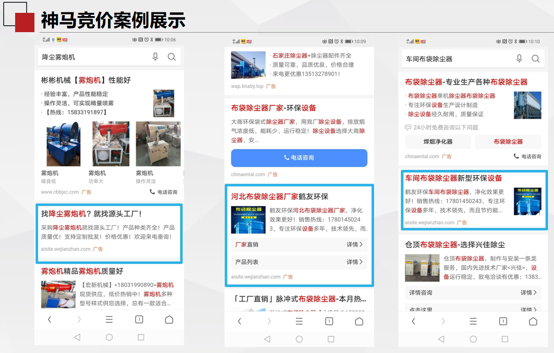Tap thumbnail in 车间布袋除尘器新型环保设备 ad
This screenshot has height=353, width=554.
528,201
